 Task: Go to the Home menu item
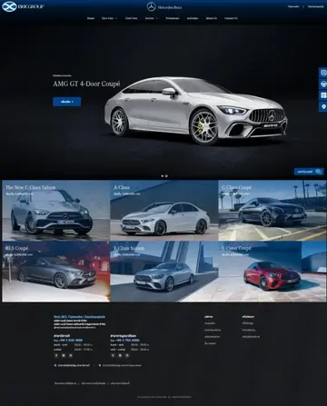(91, 18)
